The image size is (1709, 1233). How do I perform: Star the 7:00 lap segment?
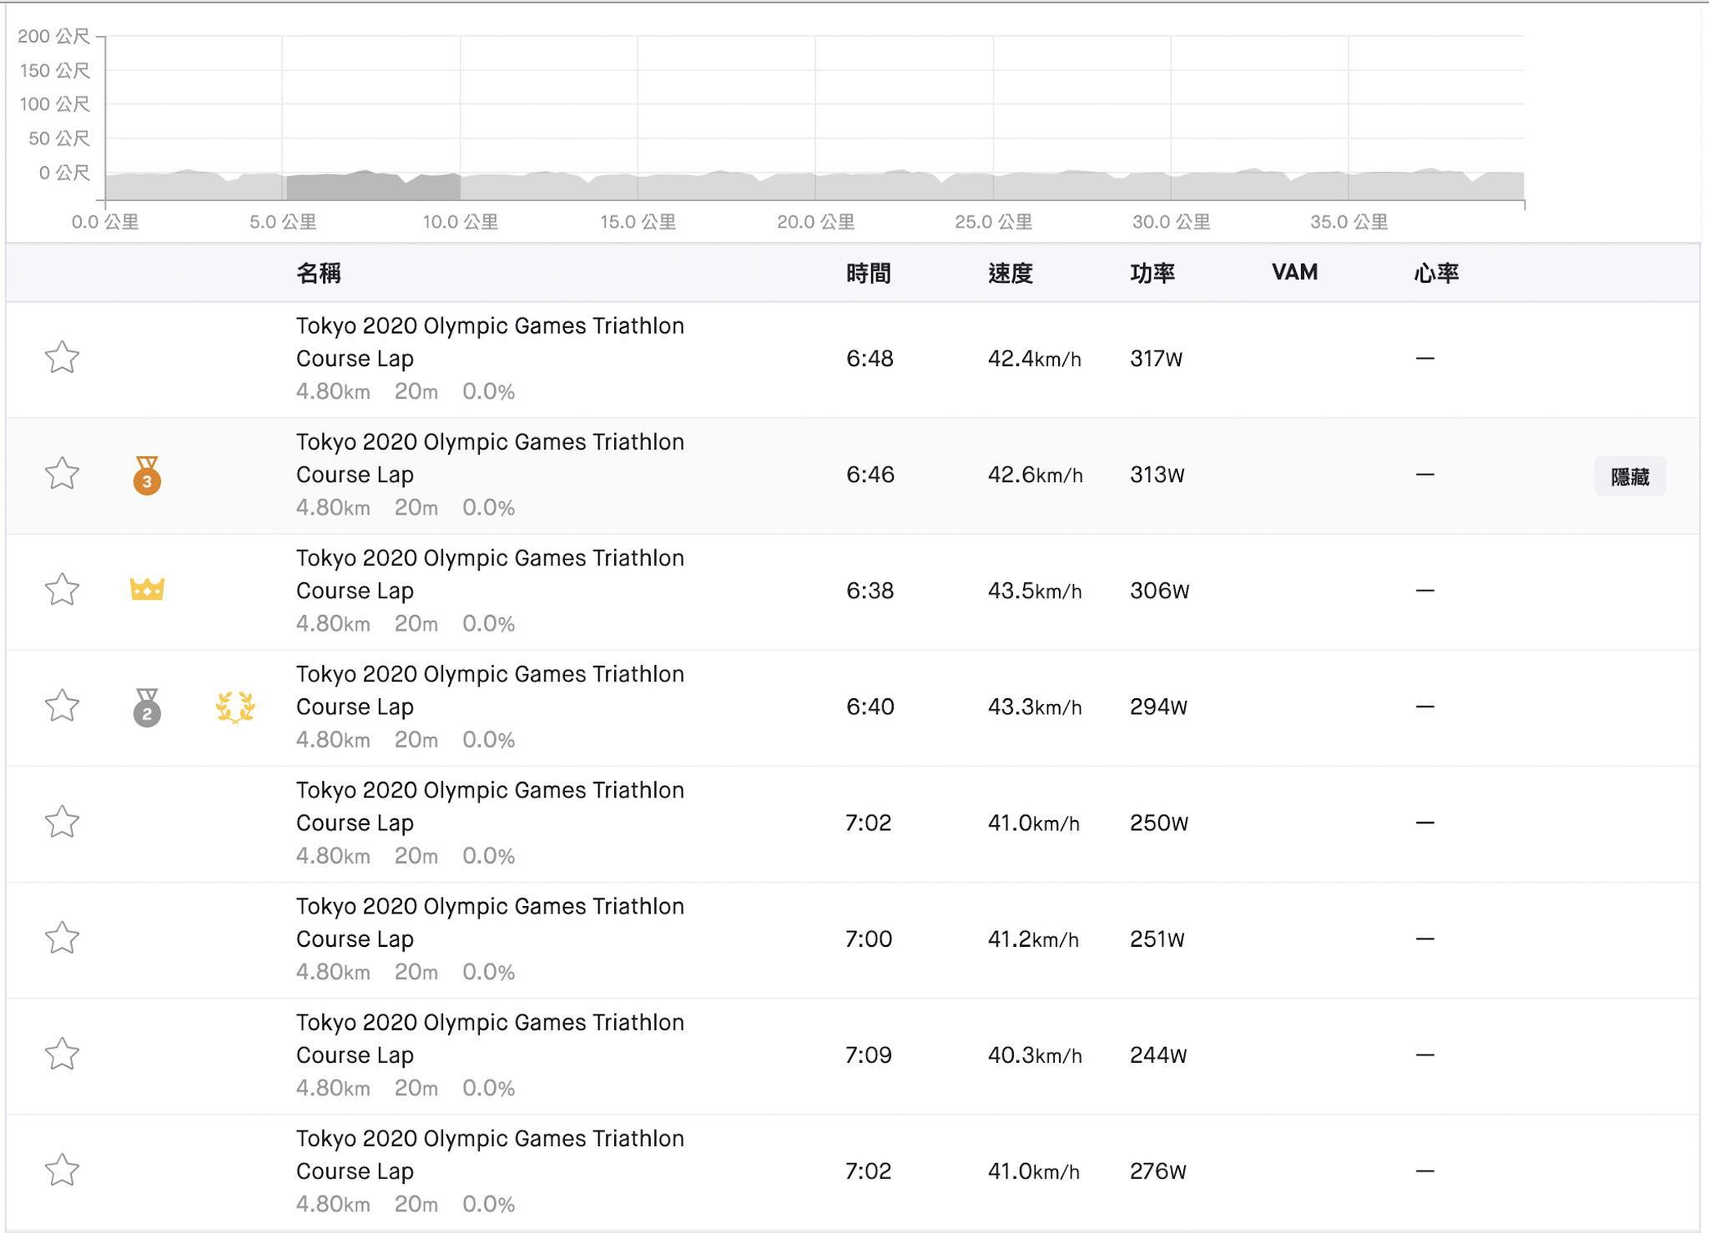click(62, 938)
